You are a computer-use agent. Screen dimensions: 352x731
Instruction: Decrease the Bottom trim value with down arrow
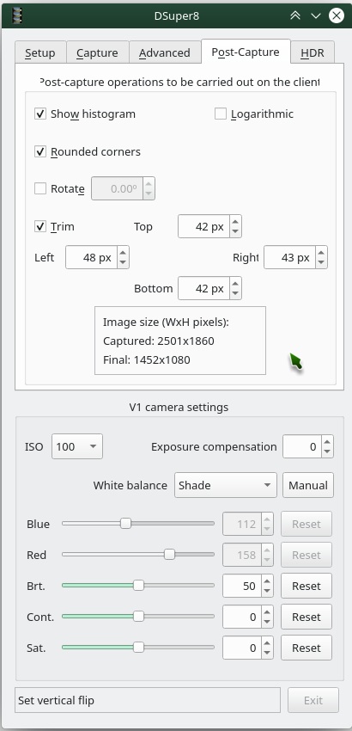[x=235, y=293]
